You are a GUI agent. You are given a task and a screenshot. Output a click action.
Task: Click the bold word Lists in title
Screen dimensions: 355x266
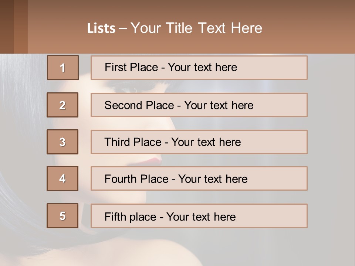coord(101,28)
